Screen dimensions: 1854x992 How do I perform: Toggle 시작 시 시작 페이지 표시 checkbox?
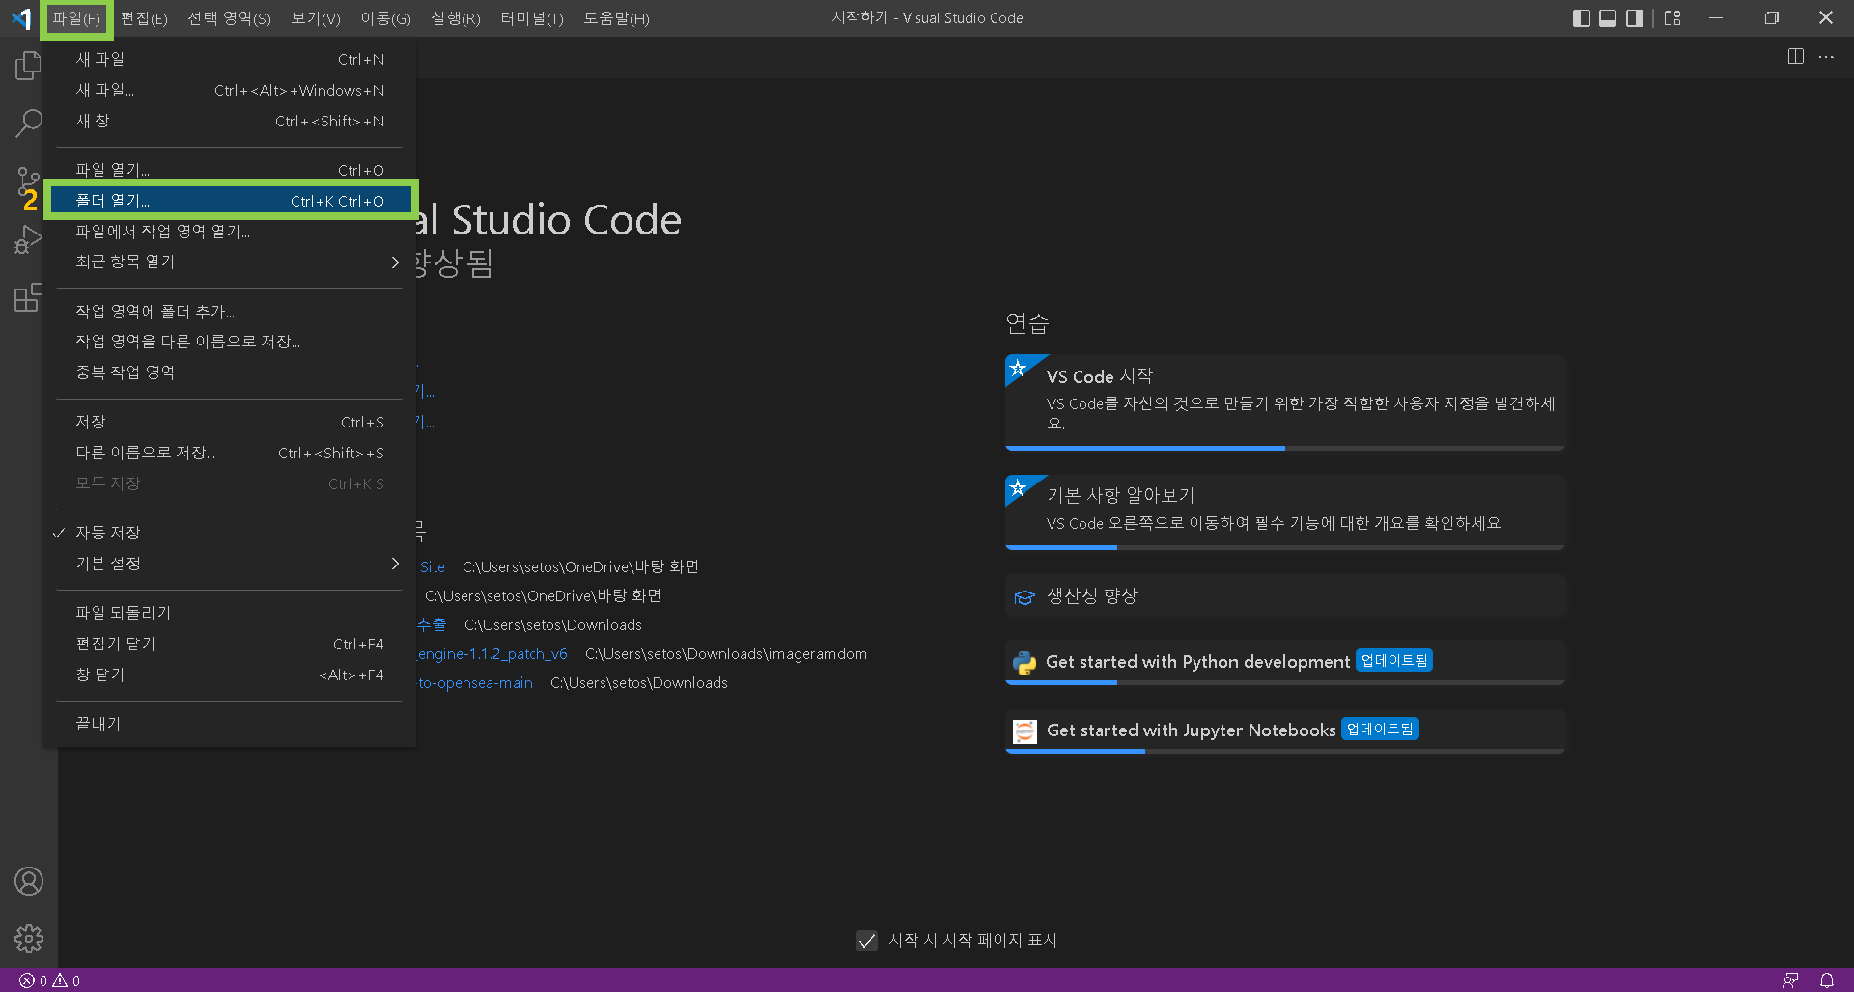pos(867,941)
